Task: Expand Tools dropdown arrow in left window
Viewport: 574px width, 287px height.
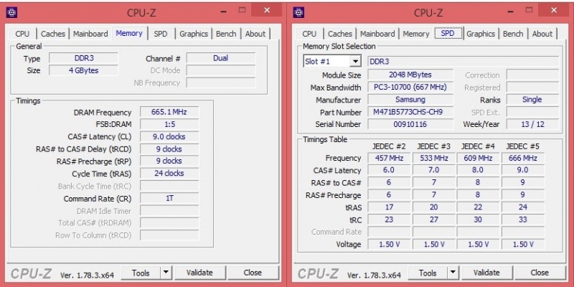Action: (166, 273)
